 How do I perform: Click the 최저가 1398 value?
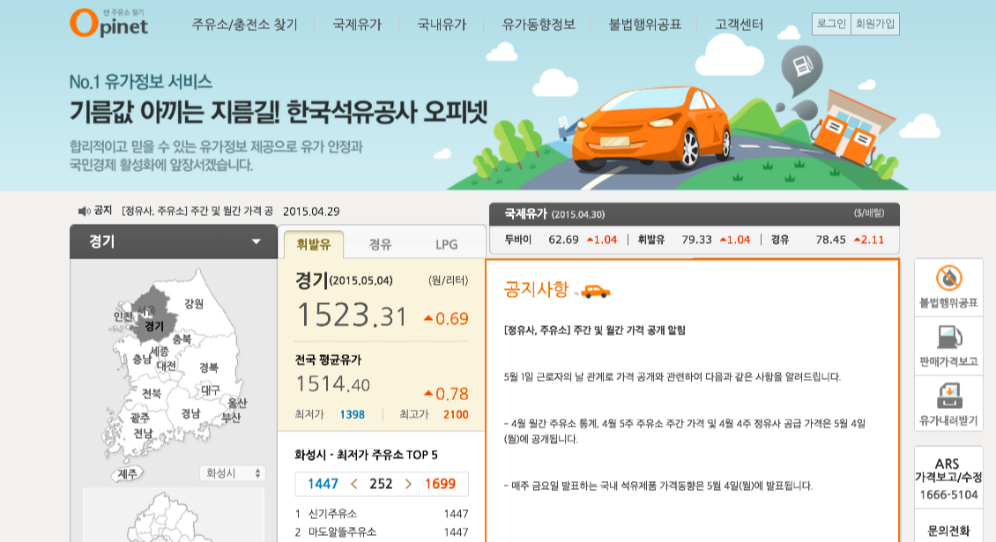[352, 415]
